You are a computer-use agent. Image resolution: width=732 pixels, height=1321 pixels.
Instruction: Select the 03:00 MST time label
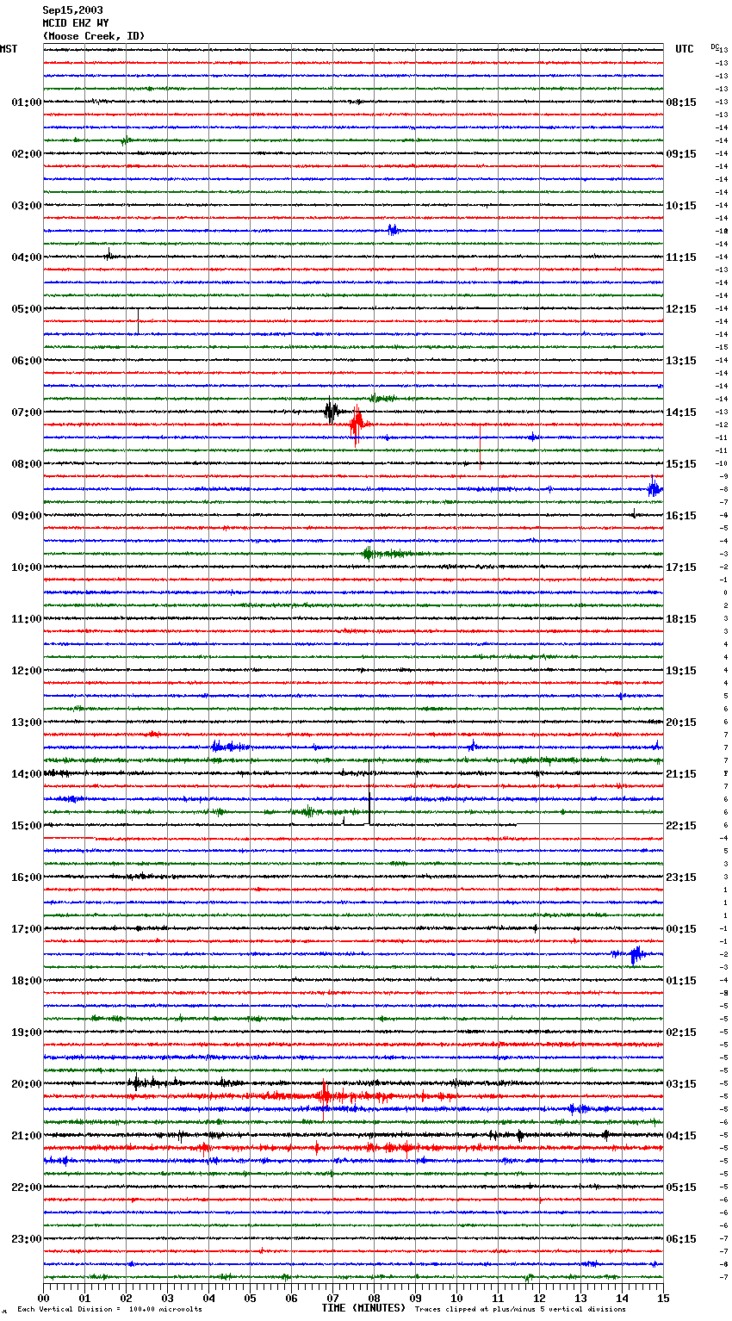coord(27,206)
